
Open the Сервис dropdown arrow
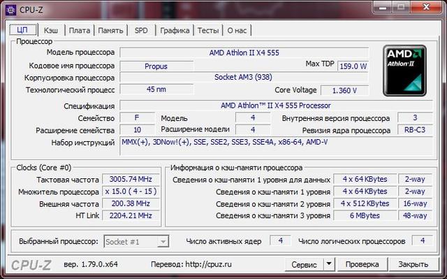point(329,264)
